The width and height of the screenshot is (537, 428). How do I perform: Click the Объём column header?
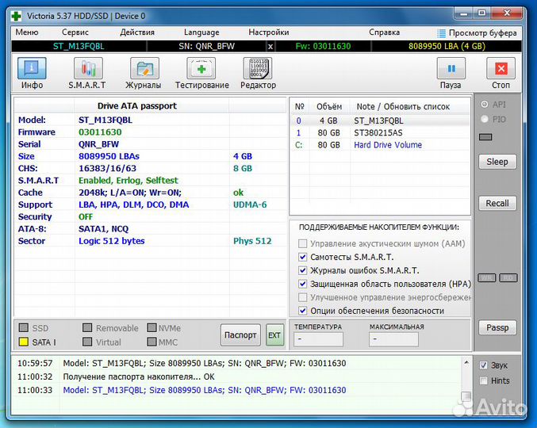[x=329, y=107]
